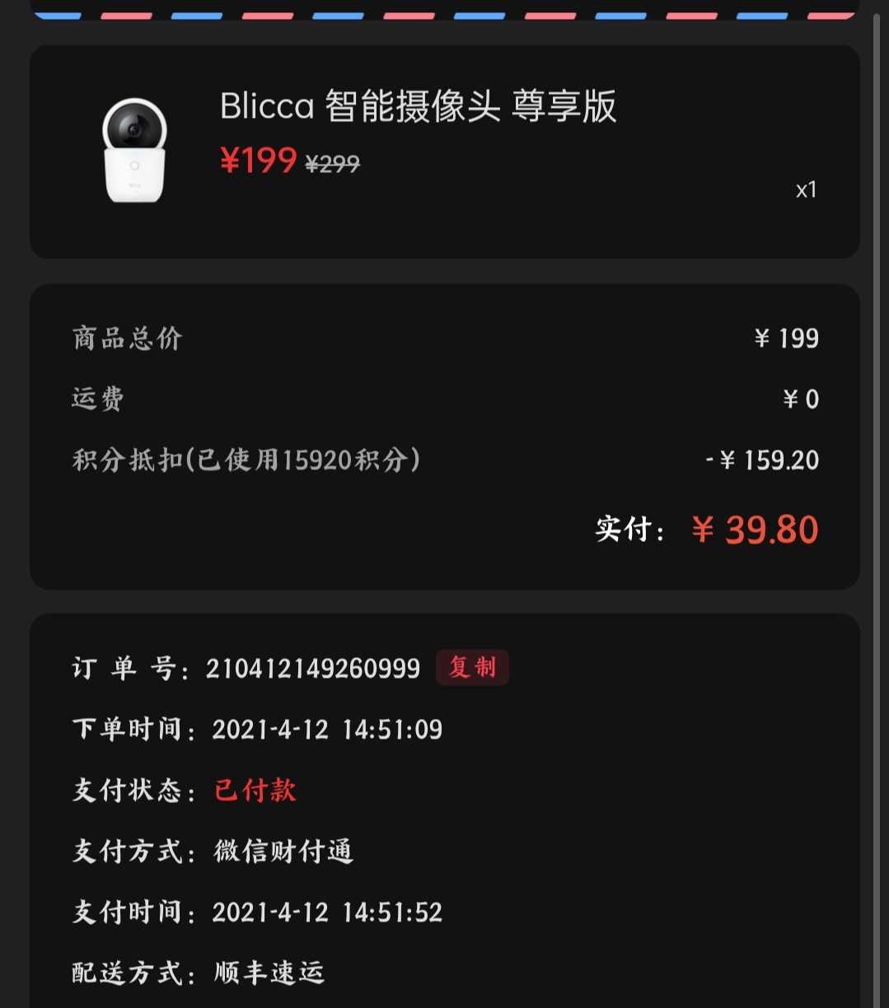The image size is (889, 1008).
Task: Click the 商品总价 row label
Action: click(x=128, y=338)
